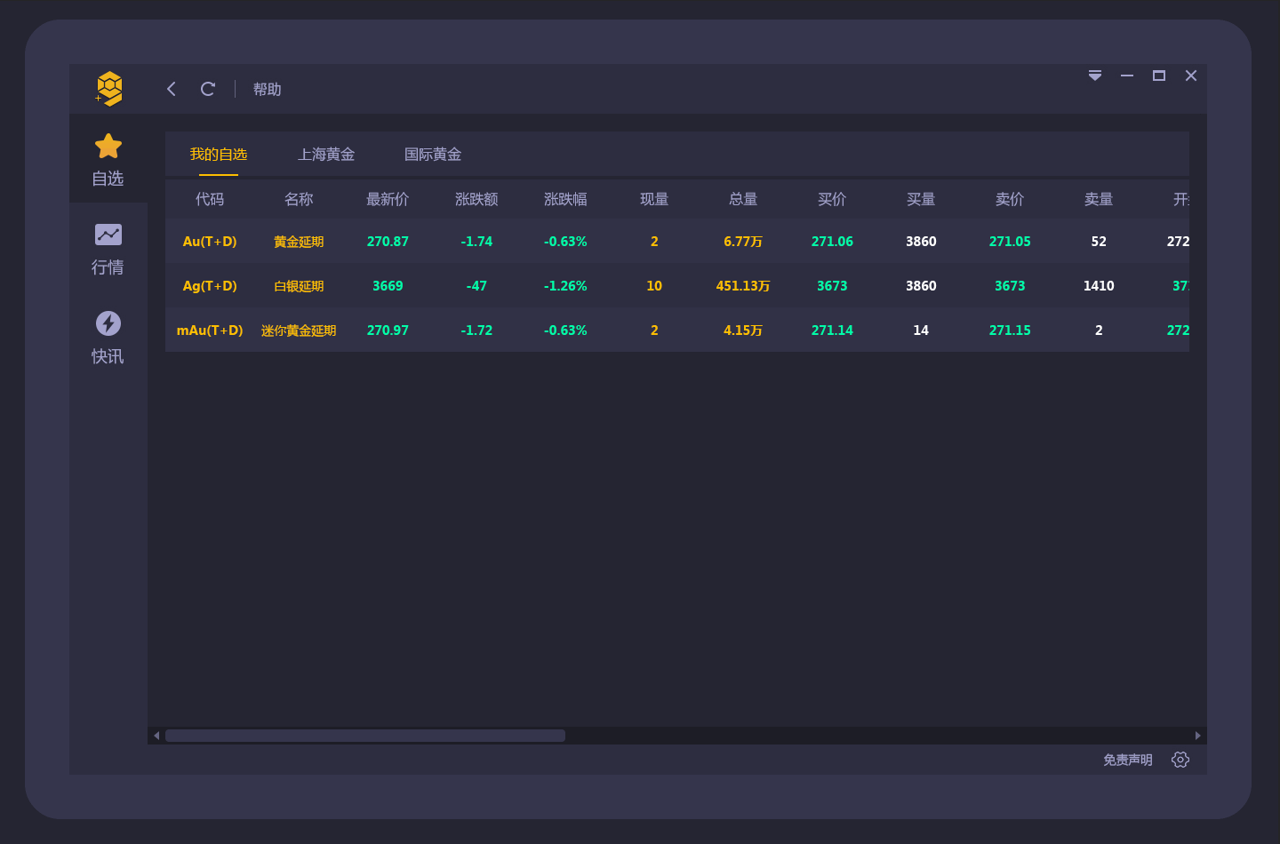
Task: Click the latest price 270.87
Action: pos(388,242)
